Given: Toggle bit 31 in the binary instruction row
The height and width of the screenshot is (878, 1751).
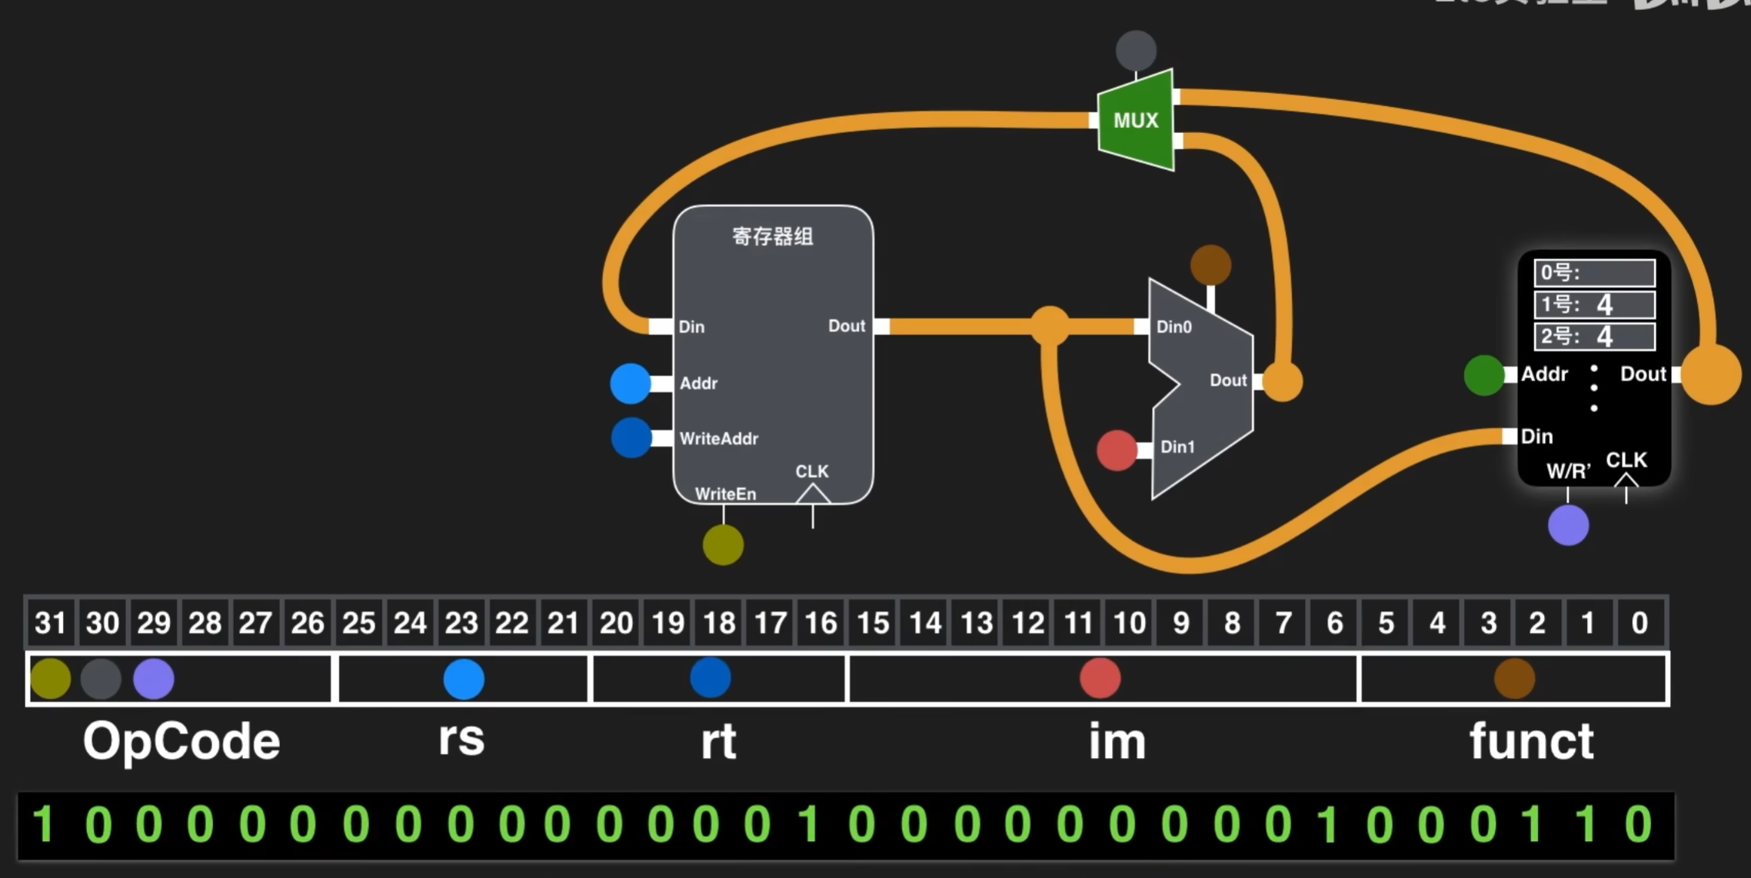Looking at the screenshot, I should [x=44, y=825].
